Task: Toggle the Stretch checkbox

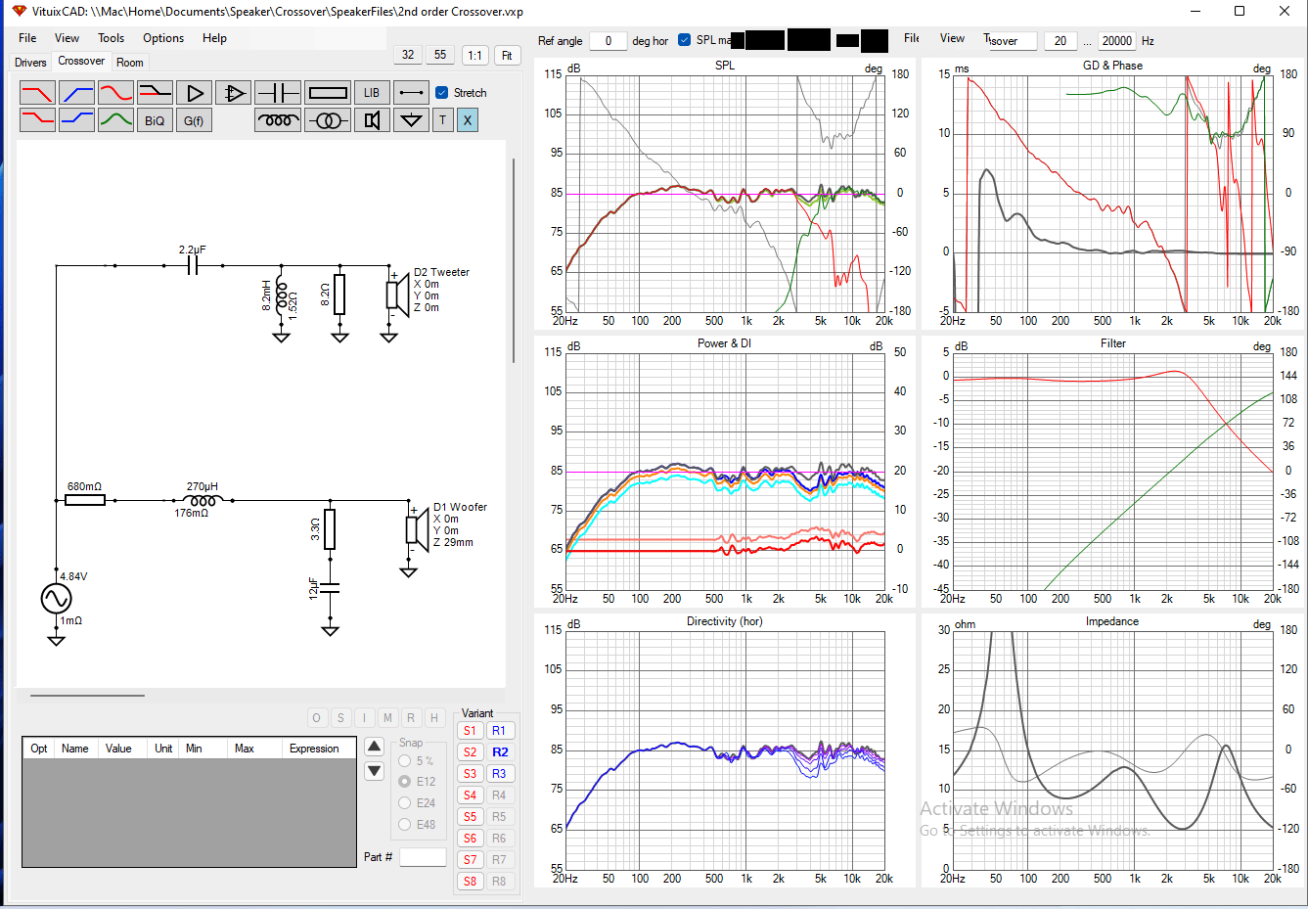Action: coord(442,93)
